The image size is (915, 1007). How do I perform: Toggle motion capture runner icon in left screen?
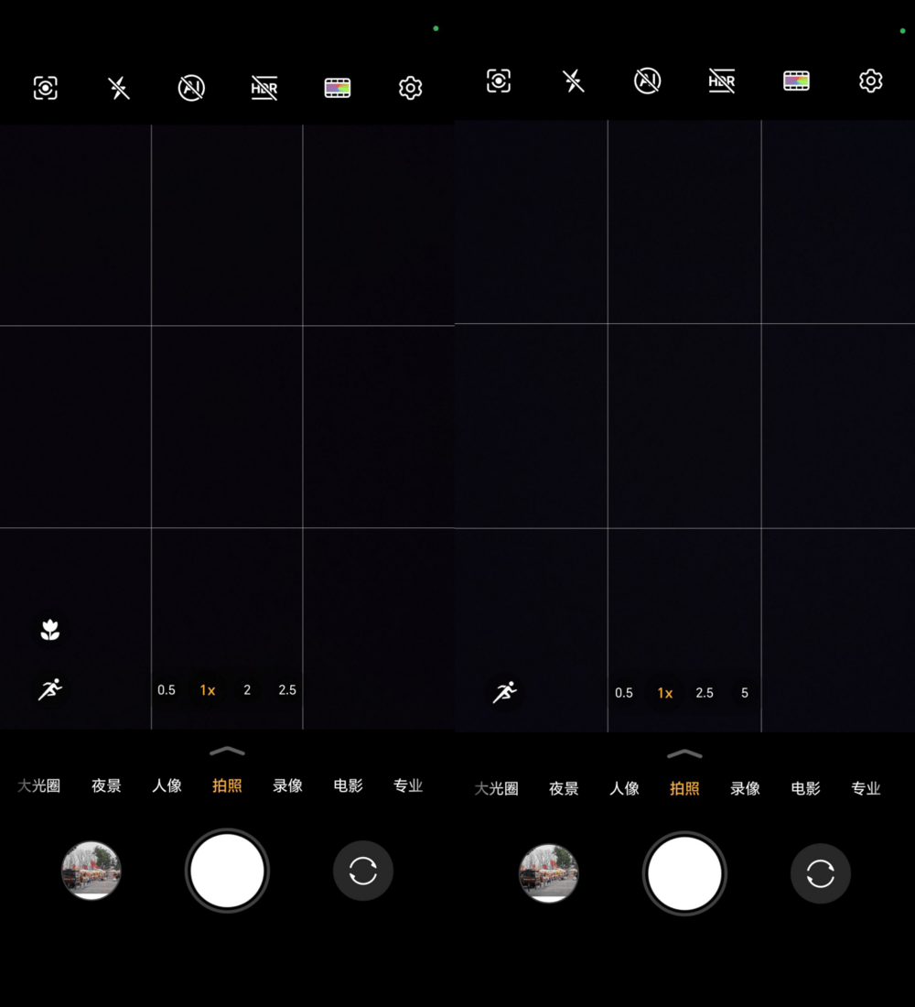coord(50,689)
